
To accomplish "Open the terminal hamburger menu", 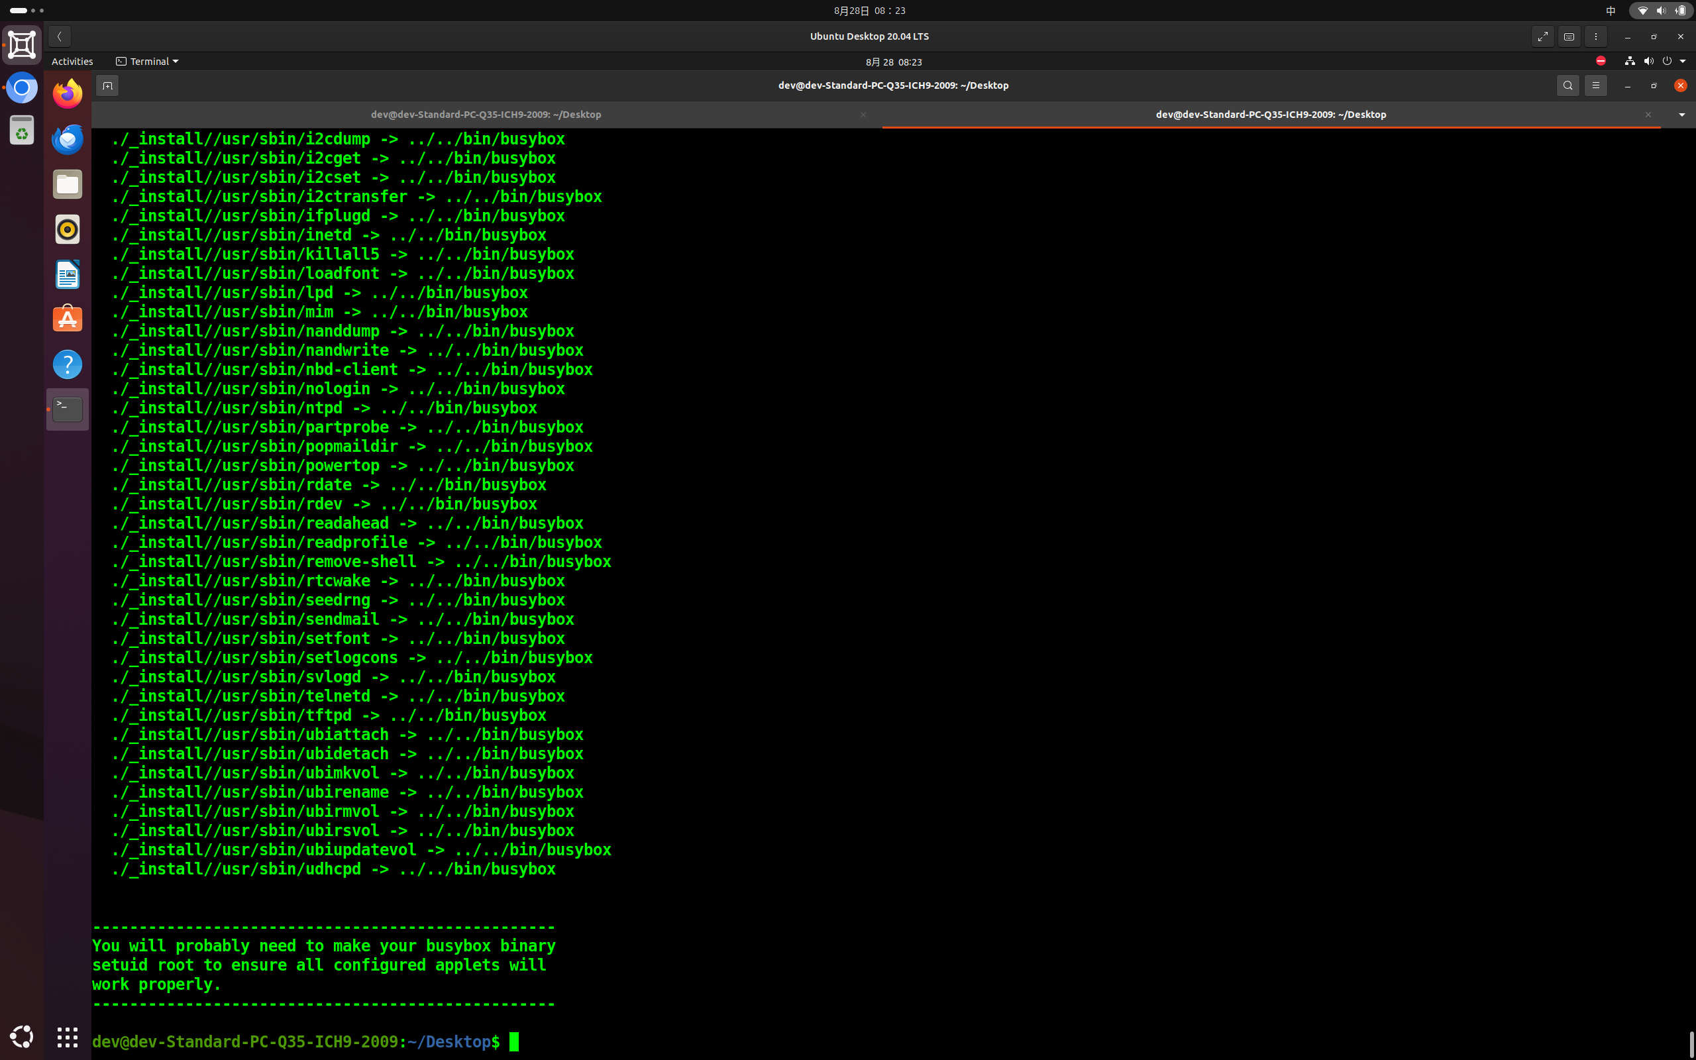I will (x=1596, y=85).
